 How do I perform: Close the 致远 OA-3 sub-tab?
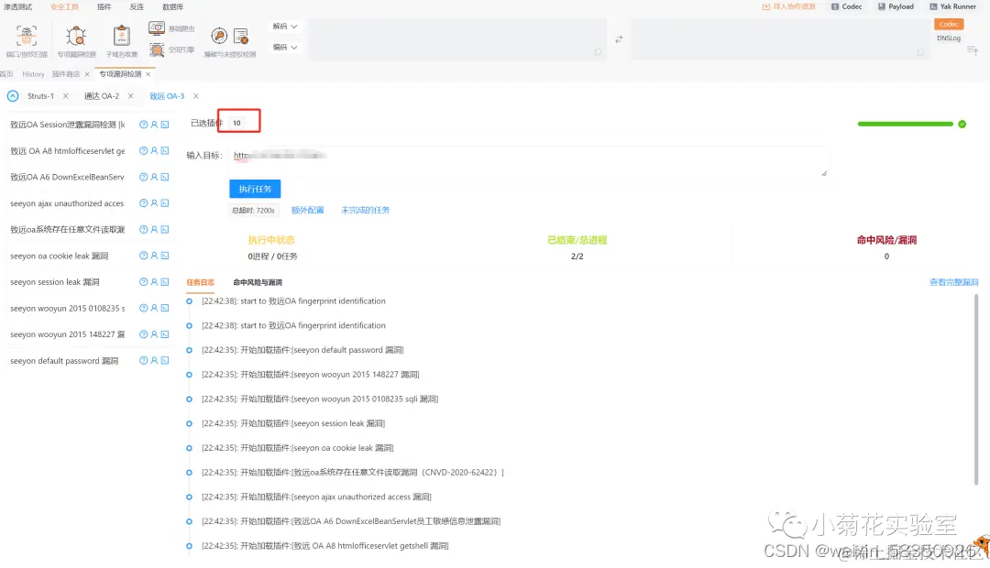click(196, 96)
